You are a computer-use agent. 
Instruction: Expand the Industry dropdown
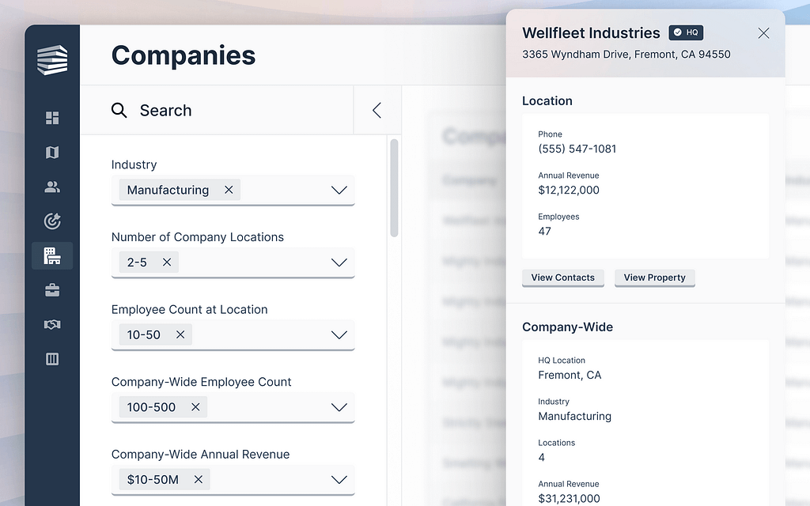point(339,190)
